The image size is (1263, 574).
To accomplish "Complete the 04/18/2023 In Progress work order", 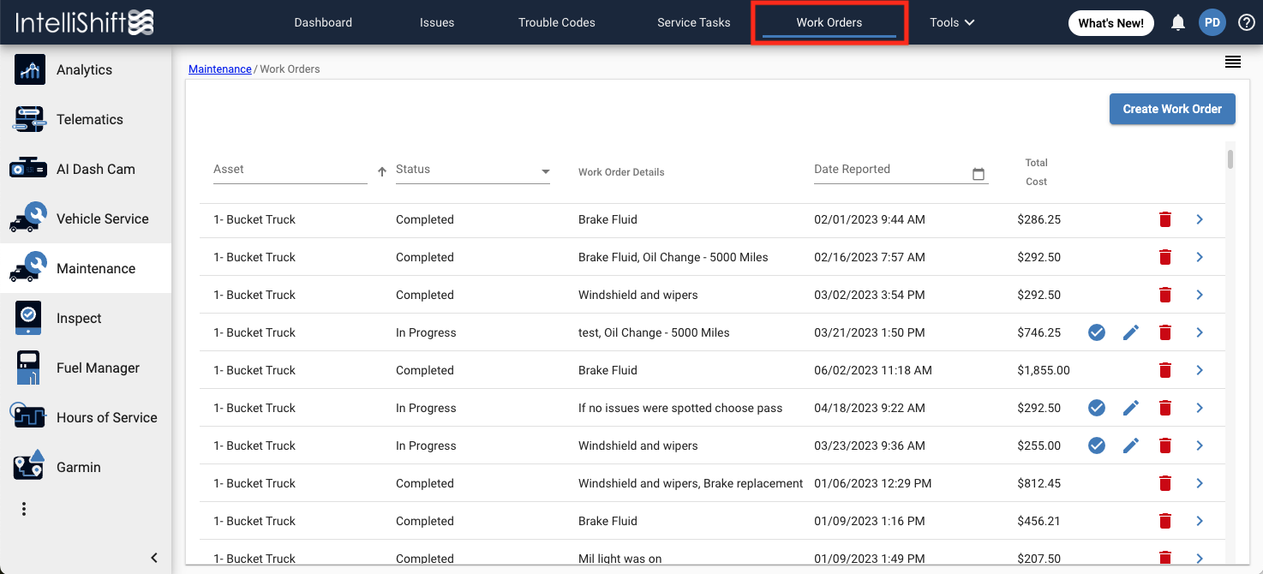I will point(1096,408).
